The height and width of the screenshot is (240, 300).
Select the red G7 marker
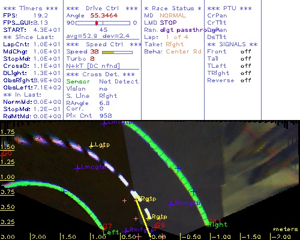107,227
